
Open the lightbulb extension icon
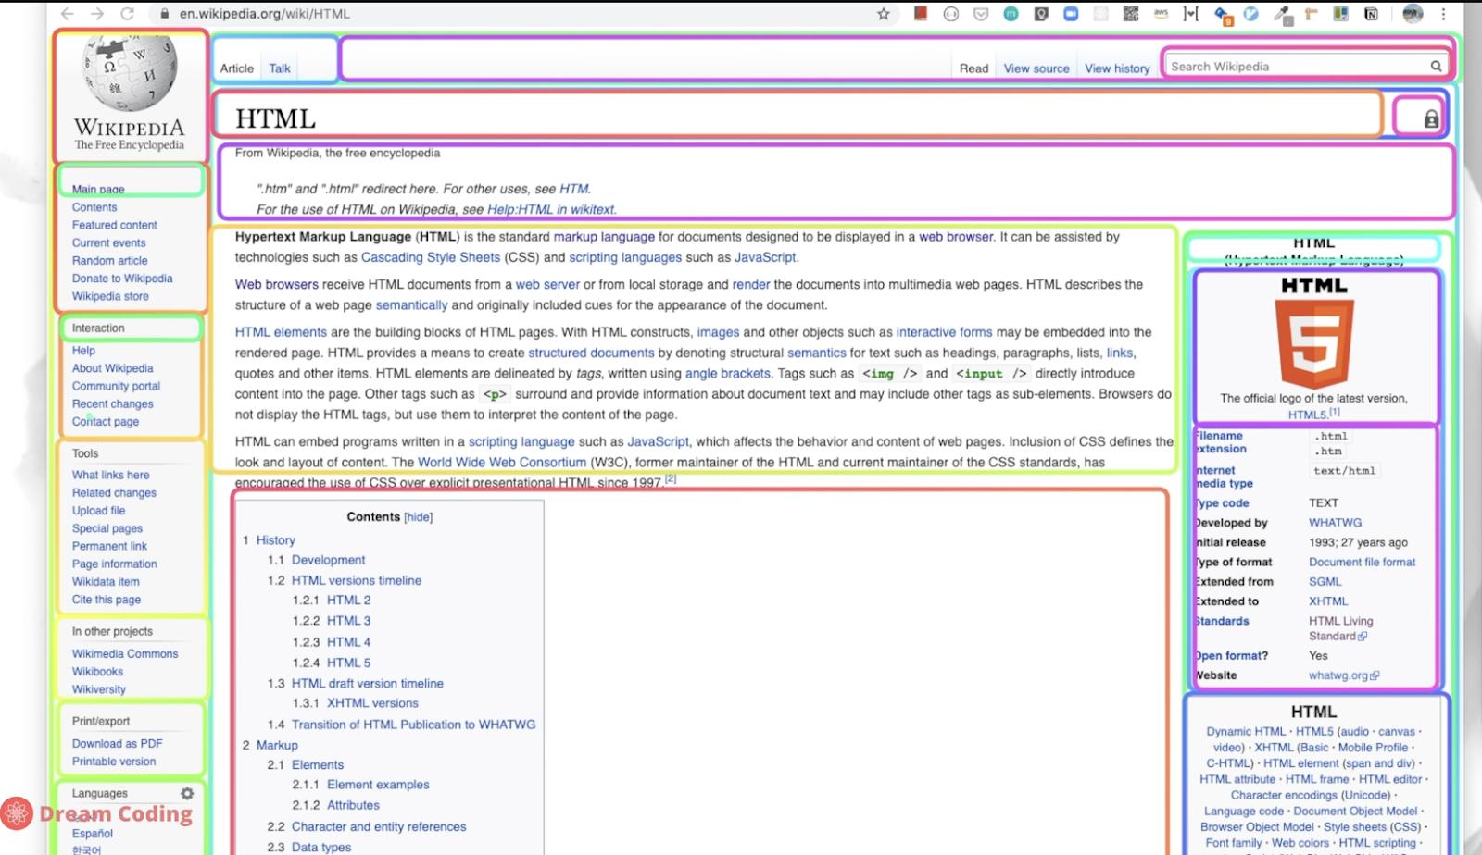pos(1041,14)
